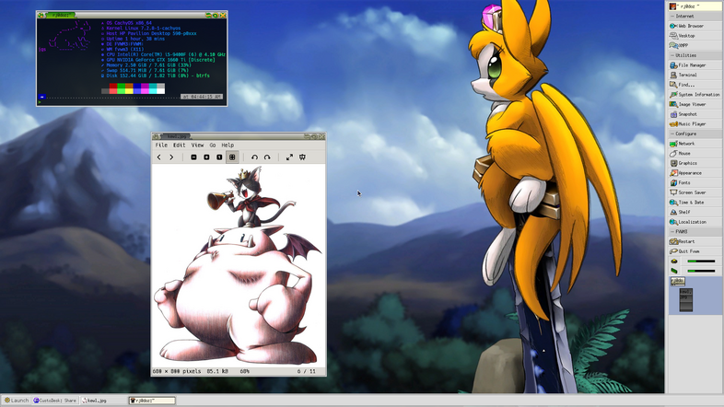Open Mouse settings

(x=695, y=153)
